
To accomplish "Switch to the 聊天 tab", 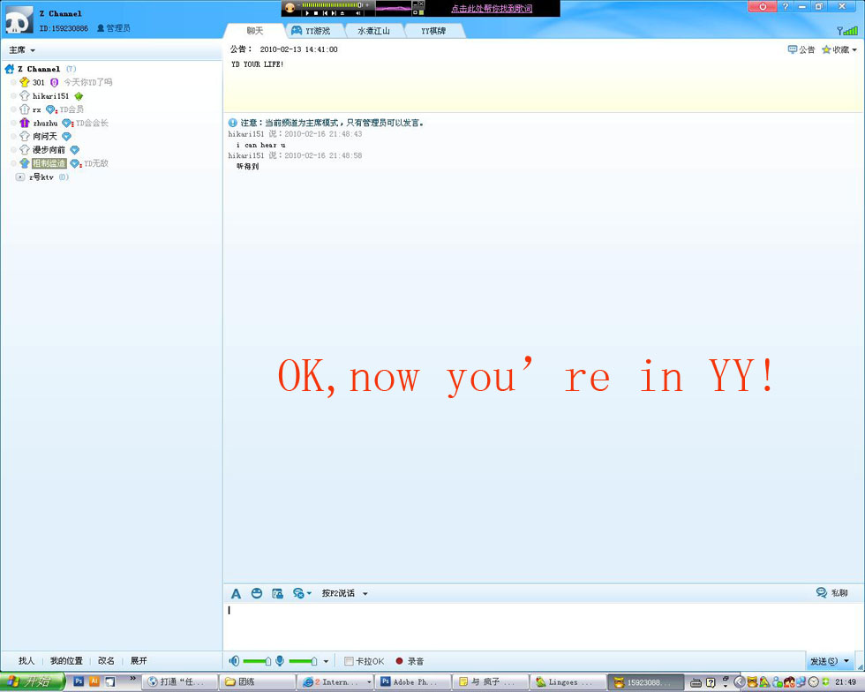I will [x=255, y=31].
